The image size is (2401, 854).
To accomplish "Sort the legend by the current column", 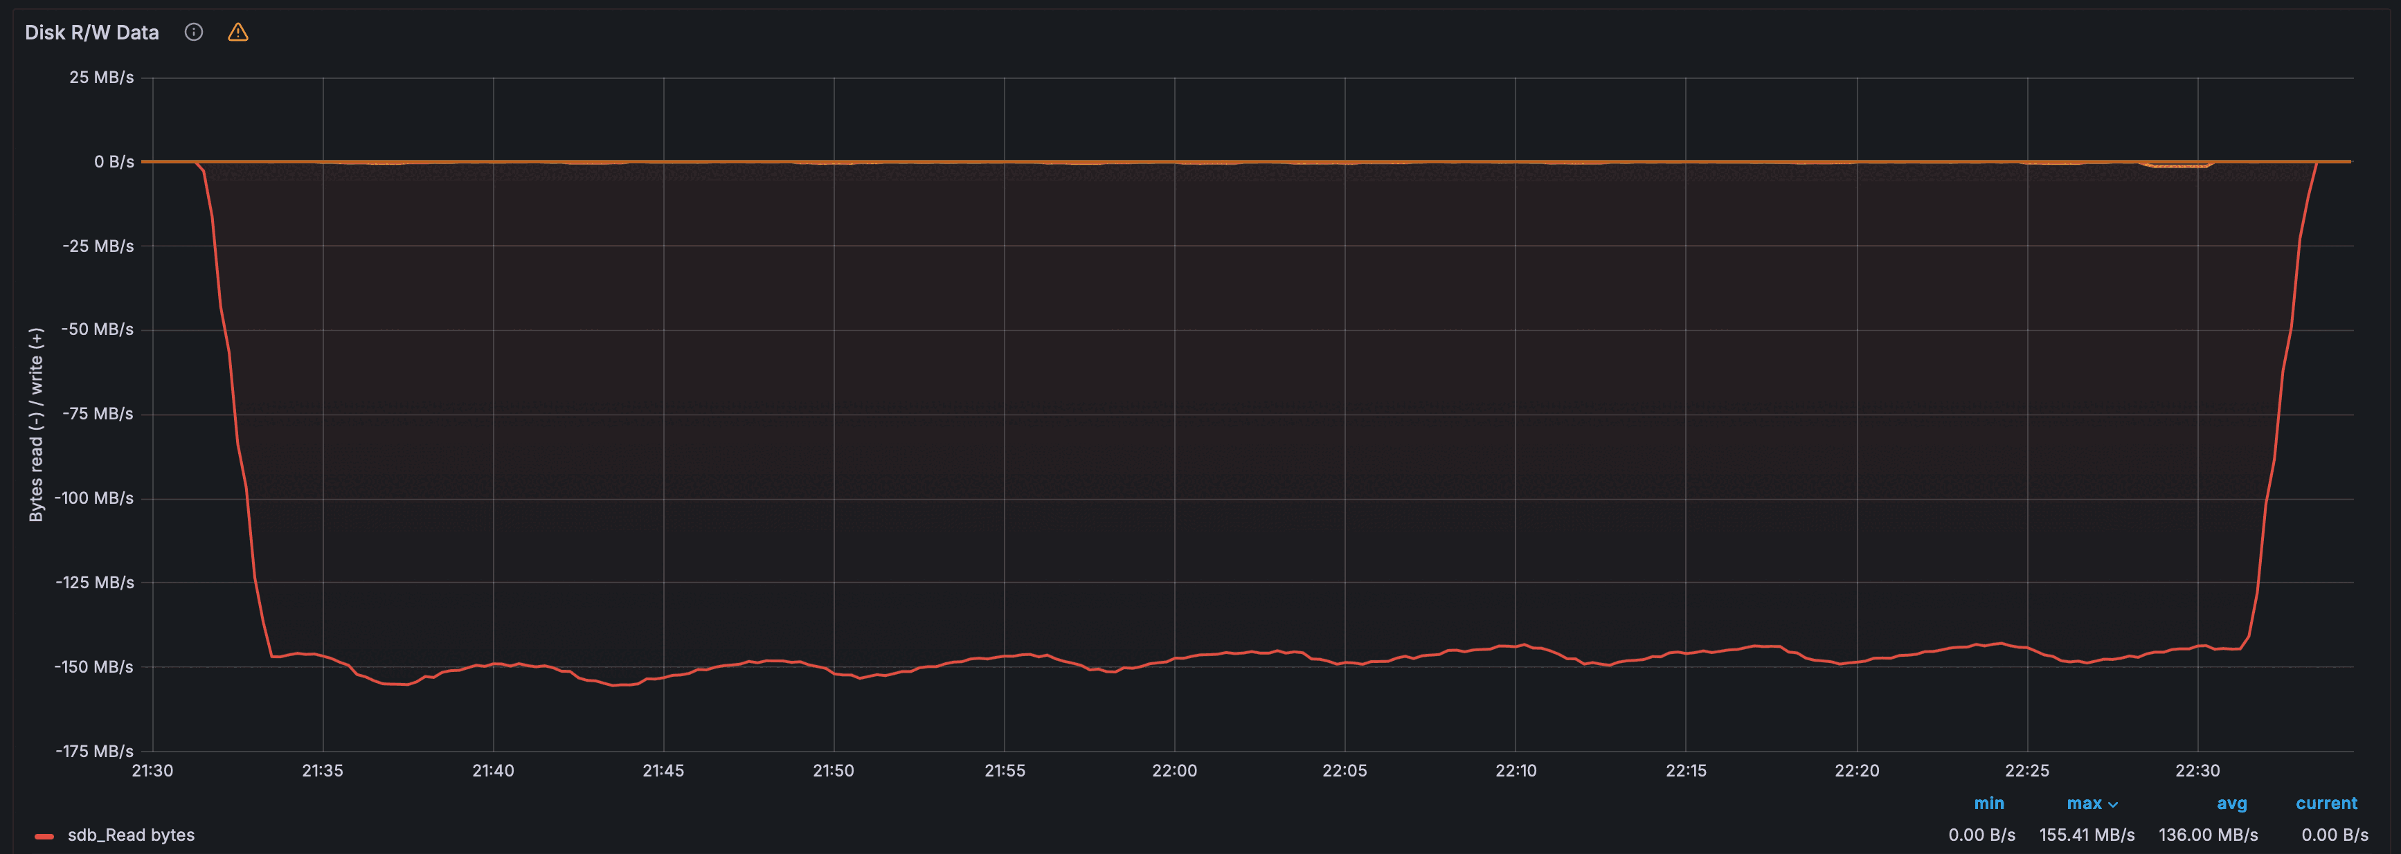I will click(2326, 803).
